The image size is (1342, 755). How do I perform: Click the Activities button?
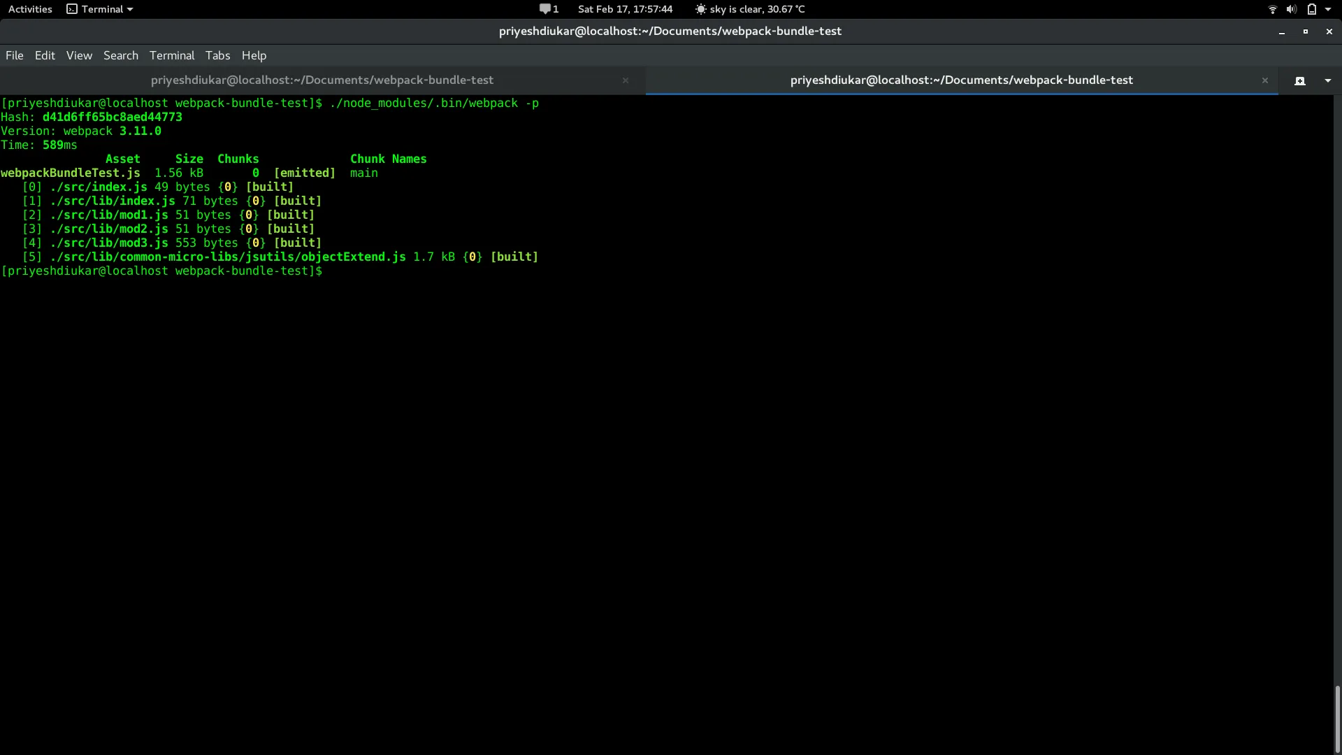[30, 9]
